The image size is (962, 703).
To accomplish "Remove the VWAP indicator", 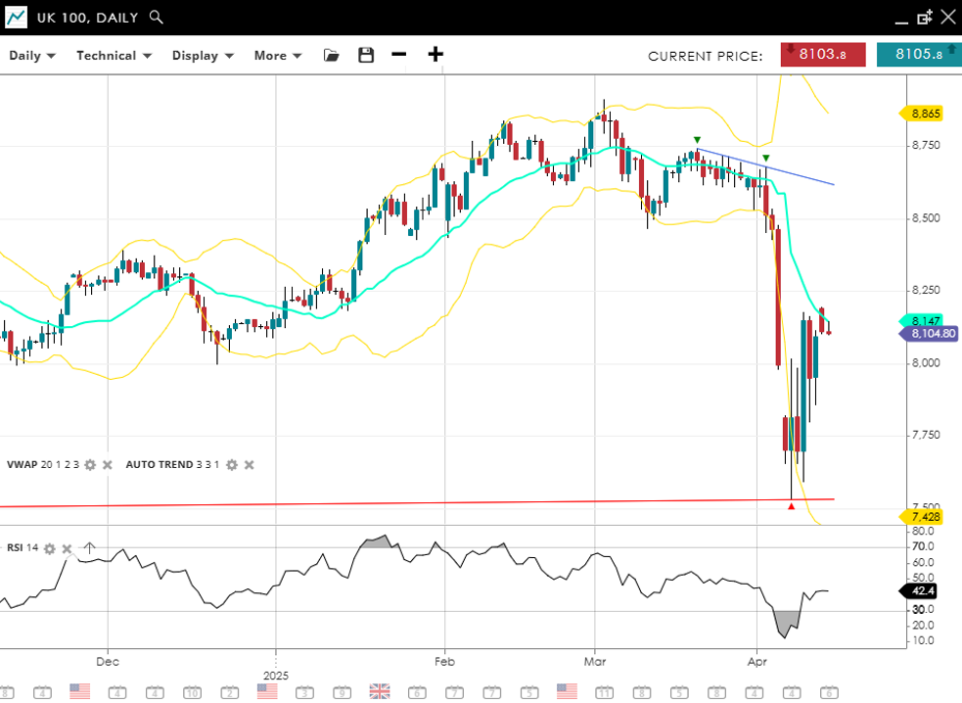I will click(x=108, y=465).
